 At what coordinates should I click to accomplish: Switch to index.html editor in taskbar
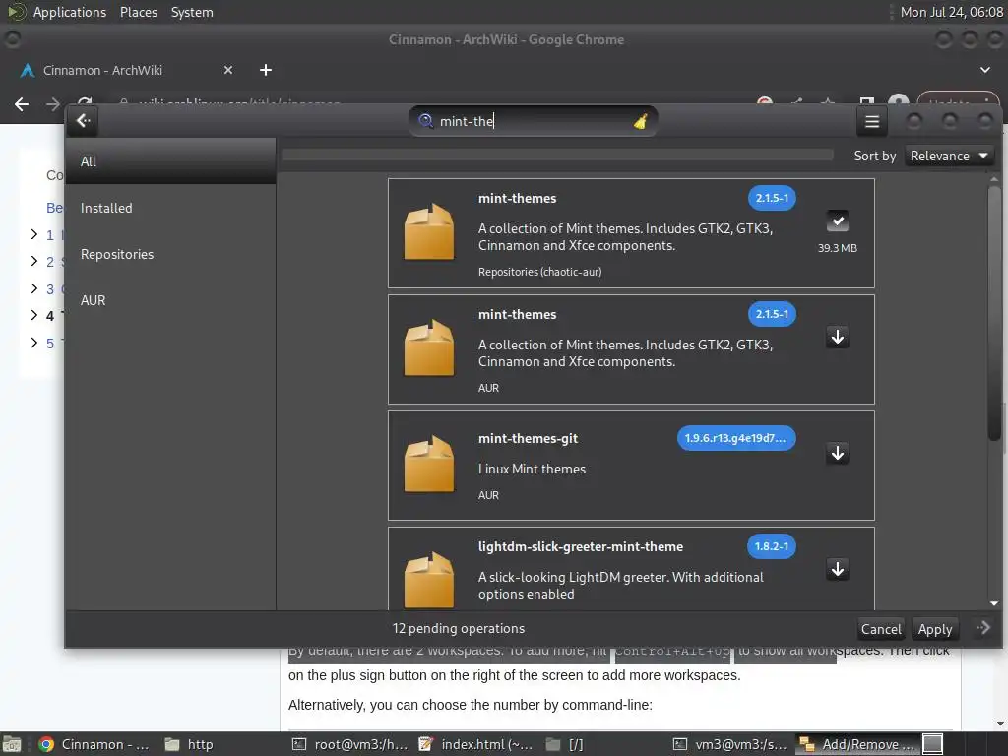click(475, 744)
